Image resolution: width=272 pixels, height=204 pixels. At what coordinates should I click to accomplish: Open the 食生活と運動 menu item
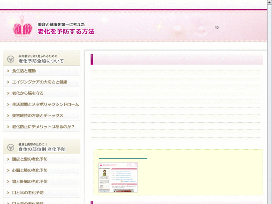click(x=42, y=71)
